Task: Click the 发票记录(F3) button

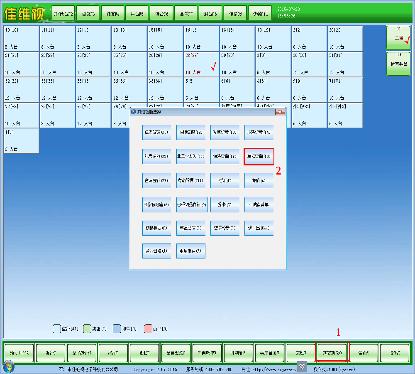Action: click(225, 133)
